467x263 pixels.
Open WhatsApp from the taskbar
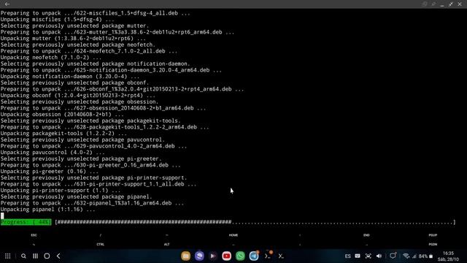pyautogui.click(x=240, y=256)
